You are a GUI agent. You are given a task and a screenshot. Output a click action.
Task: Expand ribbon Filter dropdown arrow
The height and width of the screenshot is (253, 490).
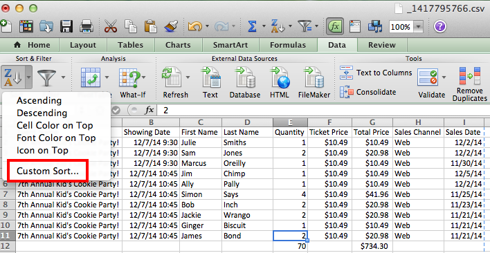click(x=64, y=77)
